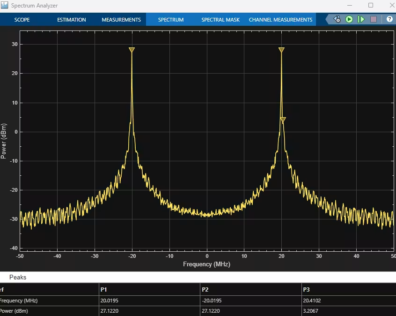
Task: Click P3 power value 3.2067
Action: pos(311,311)
